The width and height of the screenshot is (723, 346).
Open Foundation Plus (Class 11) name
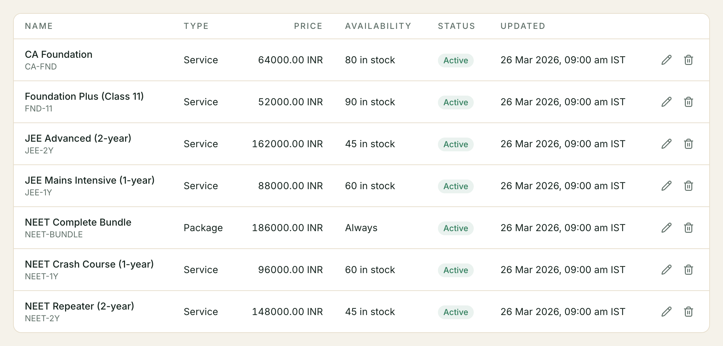[x=84, y=96]
